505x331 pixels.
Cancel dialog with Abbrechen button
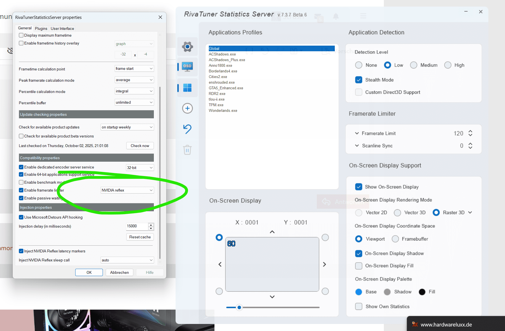coord(119,272)
